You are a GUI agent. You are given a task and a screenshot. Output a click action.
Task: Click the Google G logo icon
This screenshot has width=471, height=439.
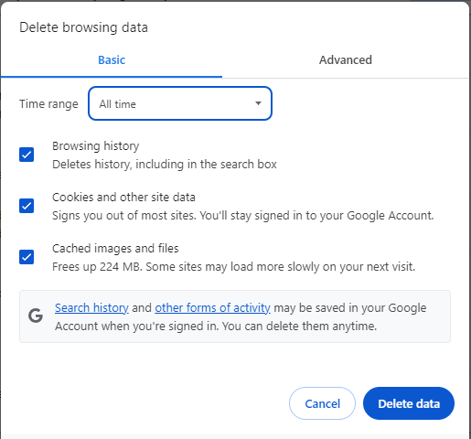point(36,316)
